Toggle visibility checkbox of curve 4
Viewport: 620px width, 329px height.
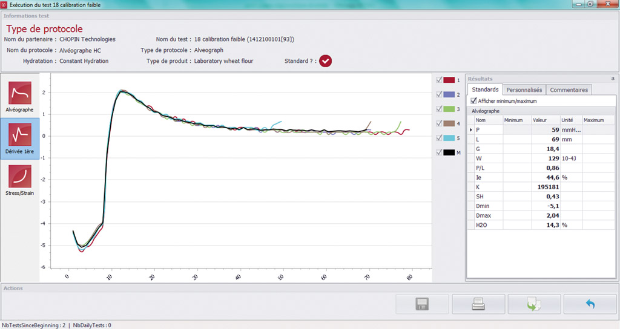439,123
